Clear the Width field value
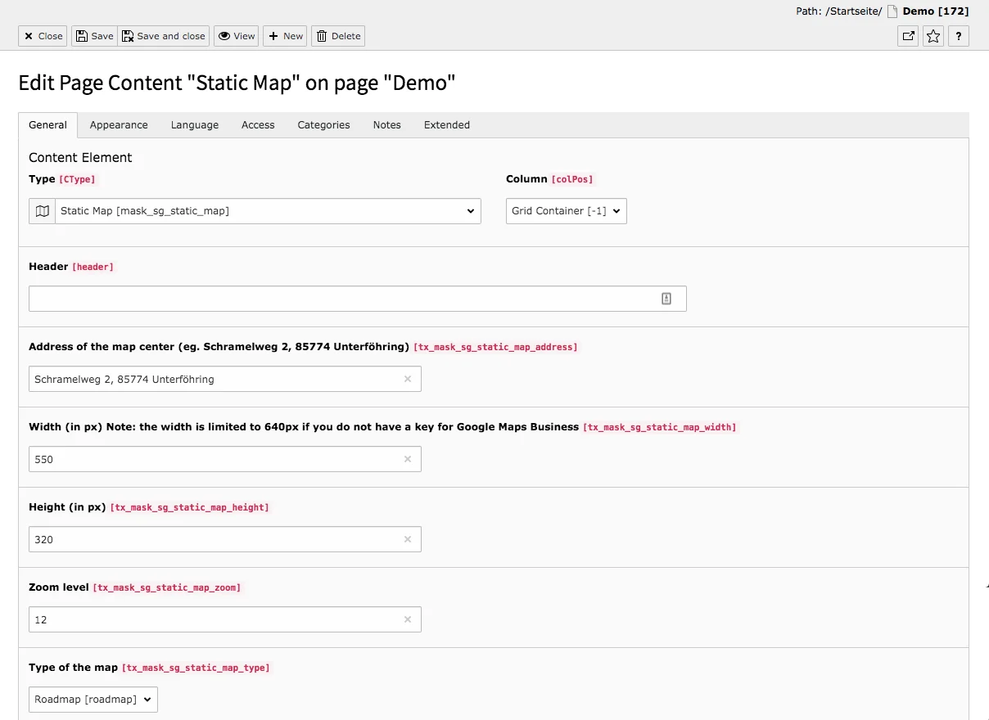The width and height of the screenshot is (989, 720). [407, 459]
